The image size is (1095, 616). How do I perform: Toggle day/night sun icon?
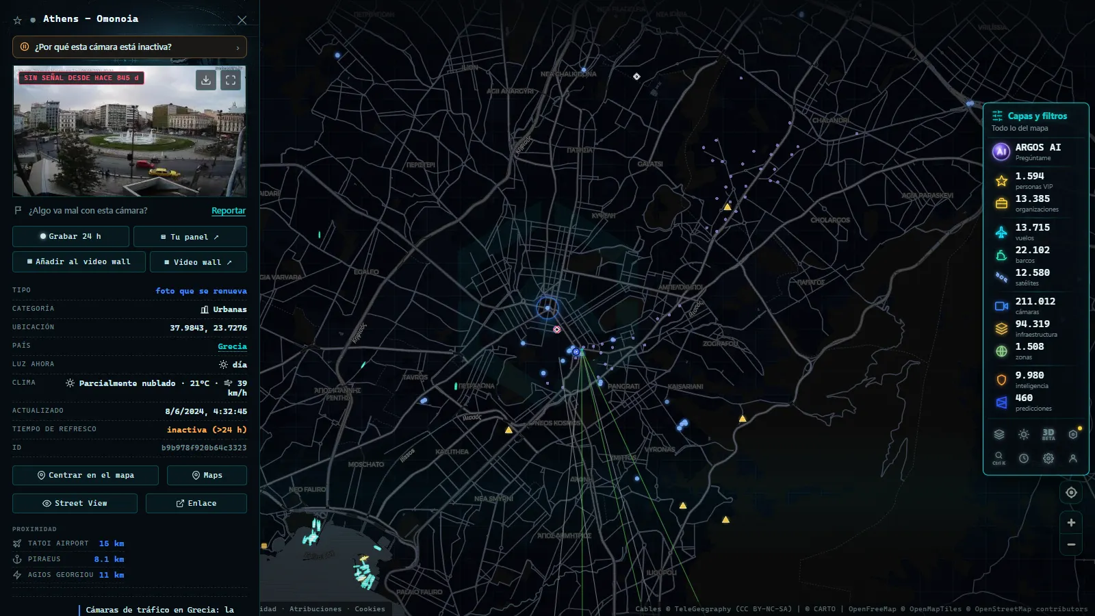[1024, 434]
